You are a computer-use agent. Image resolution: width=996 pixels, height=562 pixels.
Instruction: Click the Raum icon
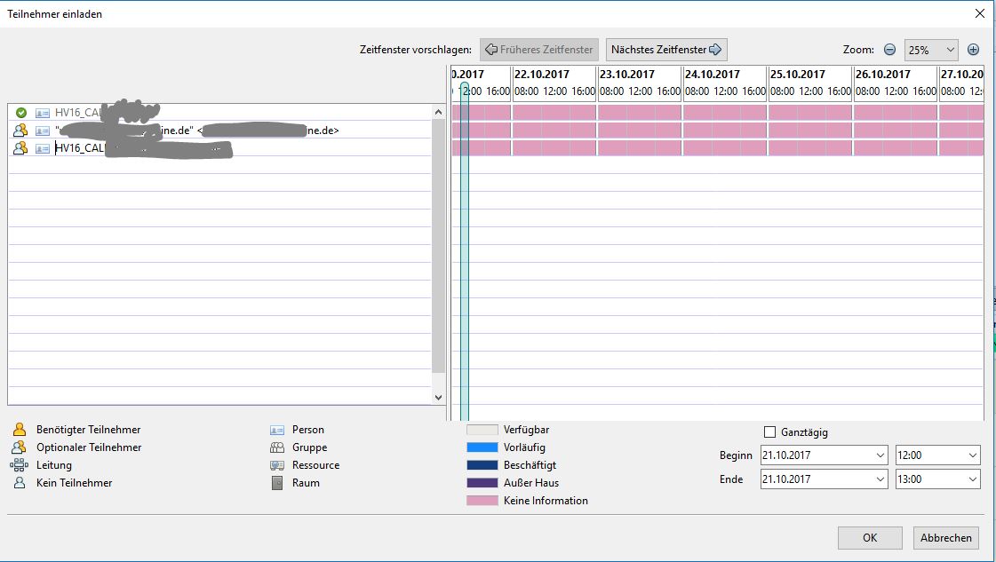coord(277,482)
